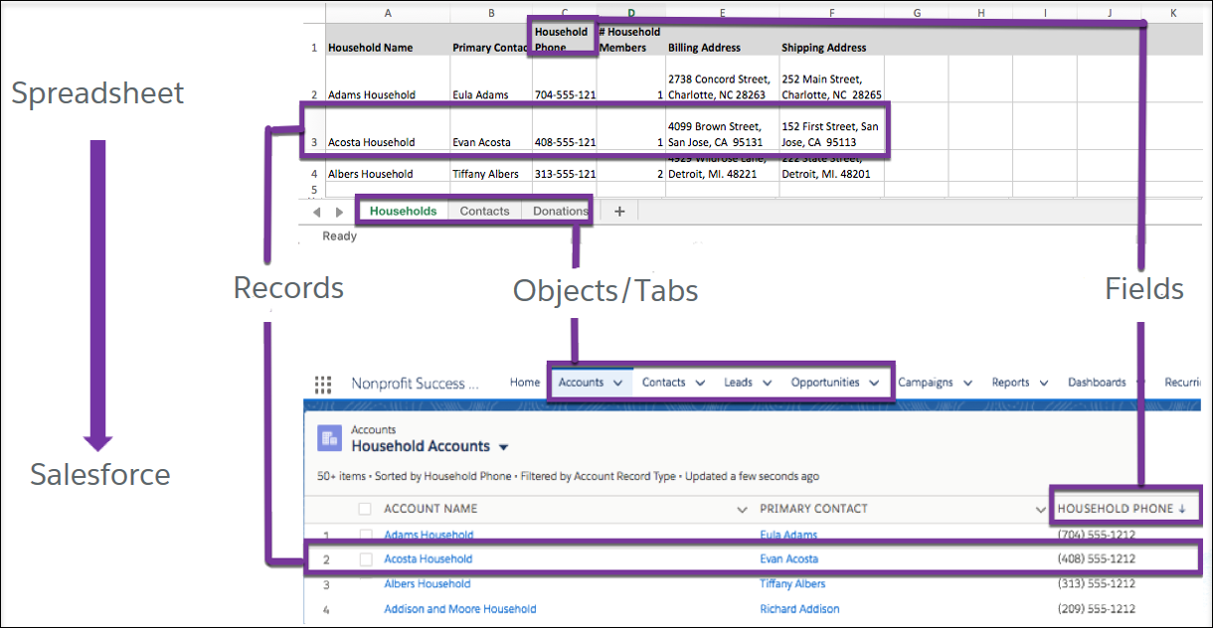Image resolution: width=1213 pixels, height=628 pixels.
Task: Select spreadsheet column E header
Action: [722, 13]
